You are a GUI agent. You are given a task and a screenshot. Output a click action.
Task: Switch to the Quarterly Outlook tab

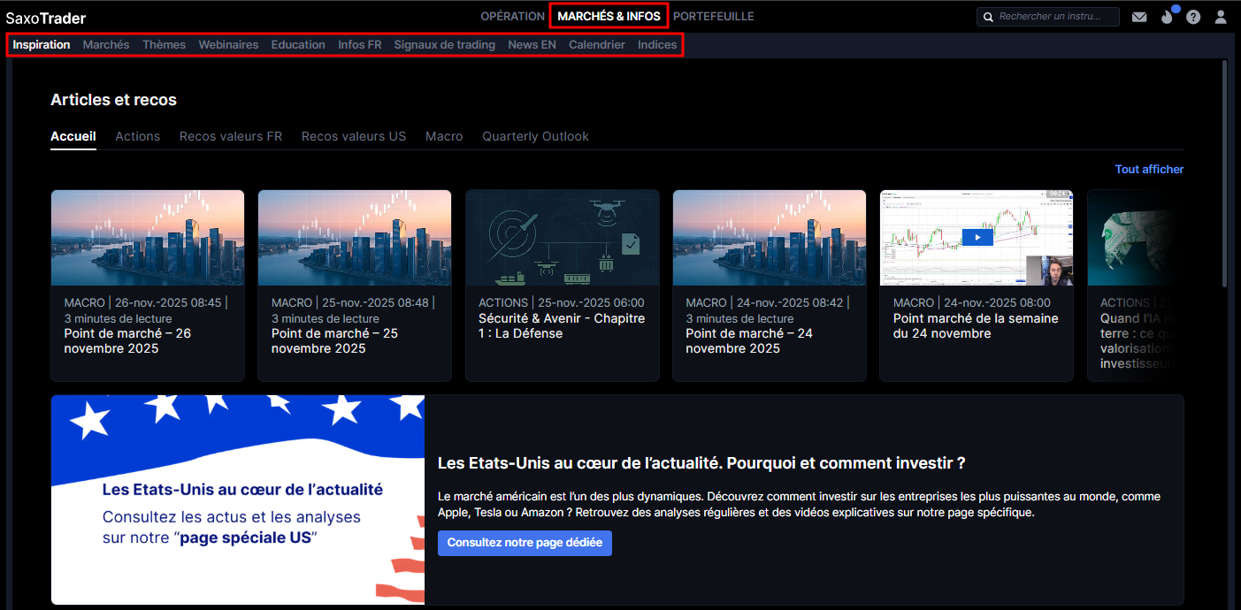coord(535,136)
